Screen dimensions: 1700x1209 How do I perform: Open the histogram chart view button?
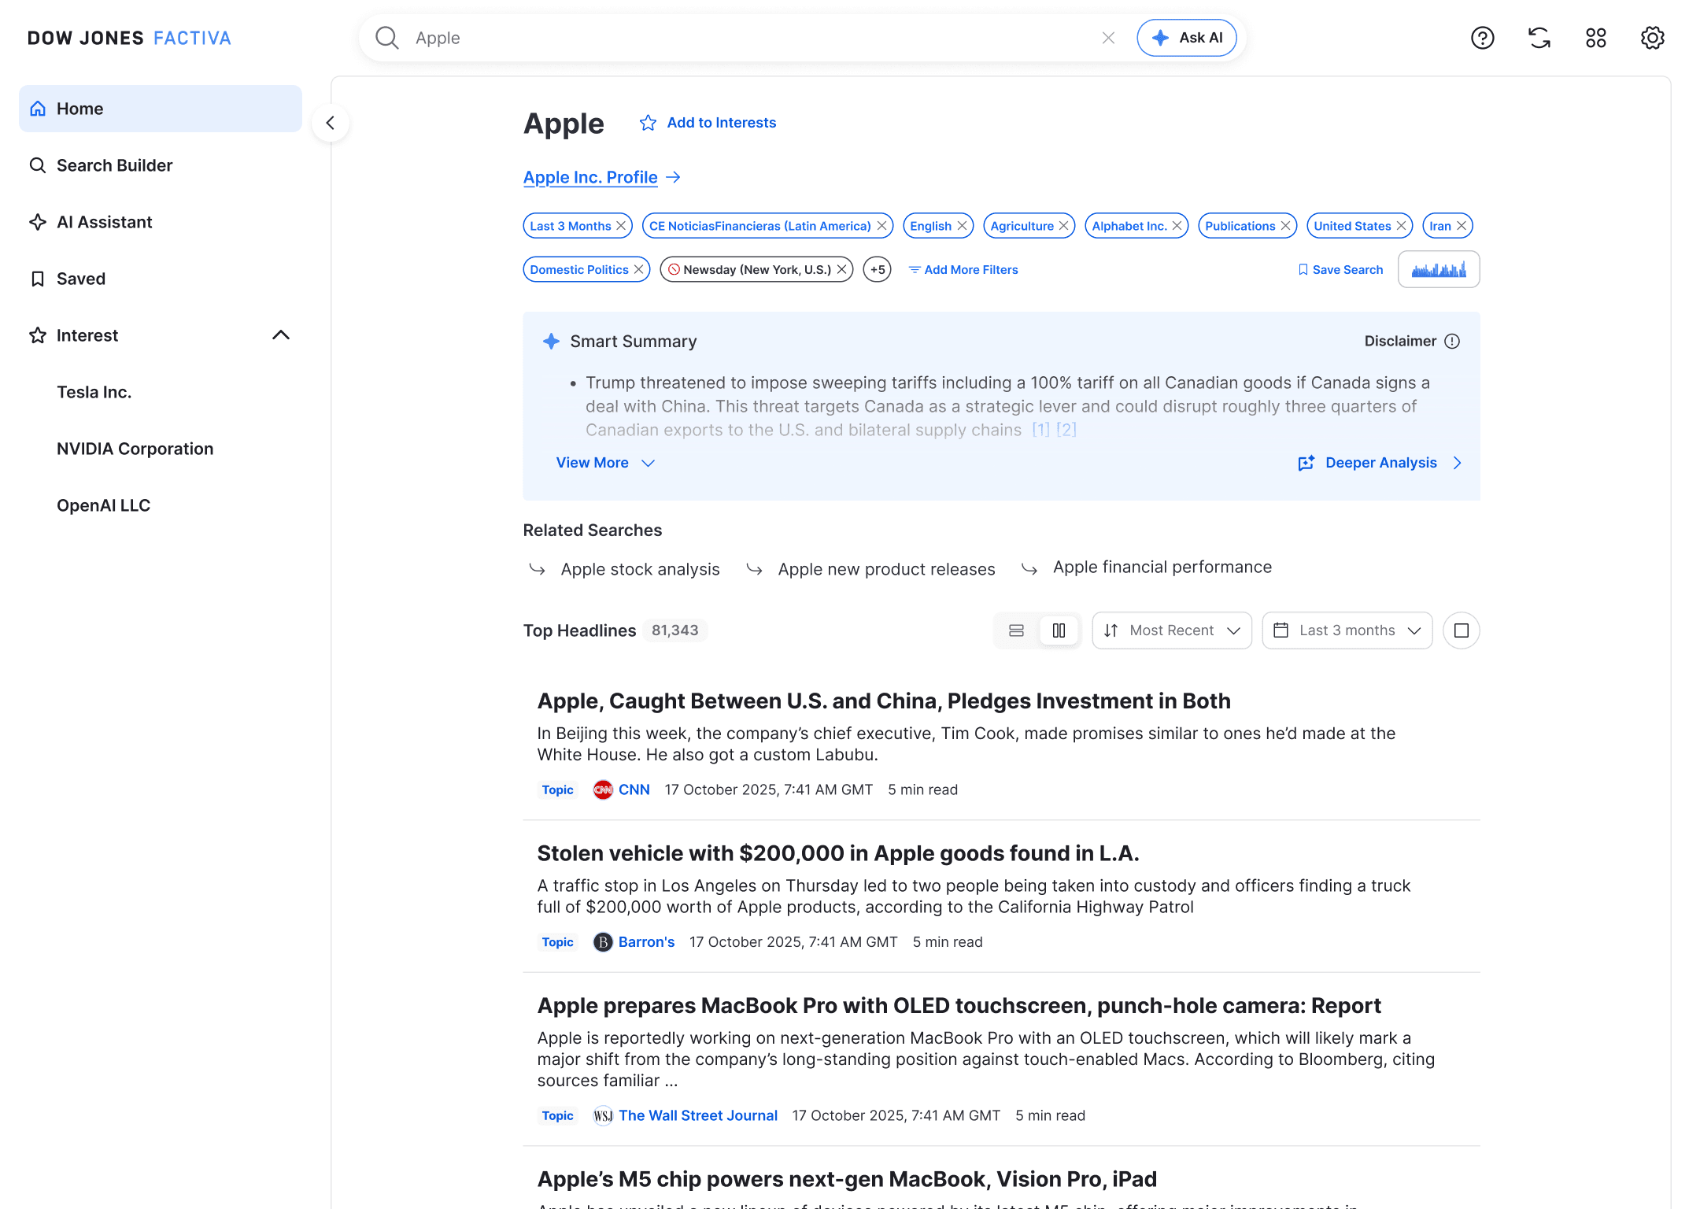tap(1438, 269)
